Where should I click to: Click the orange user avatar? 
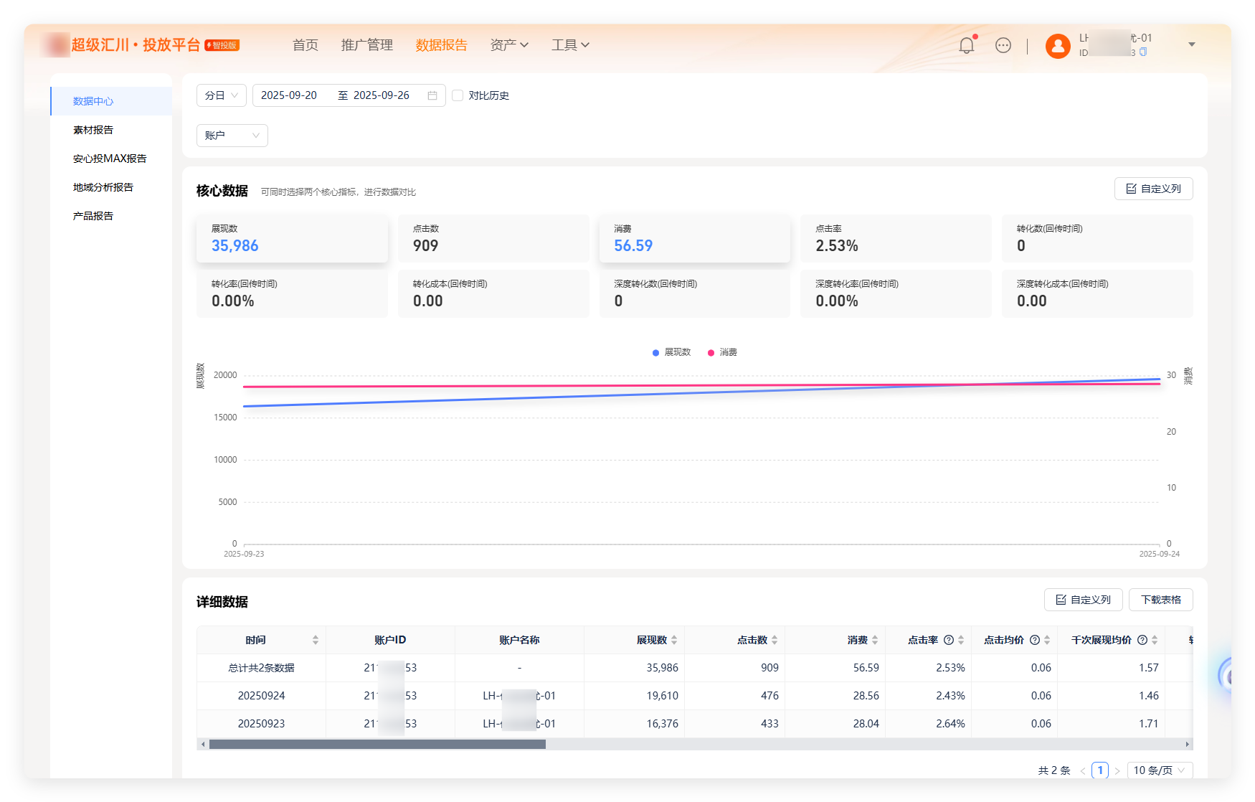1058,46
